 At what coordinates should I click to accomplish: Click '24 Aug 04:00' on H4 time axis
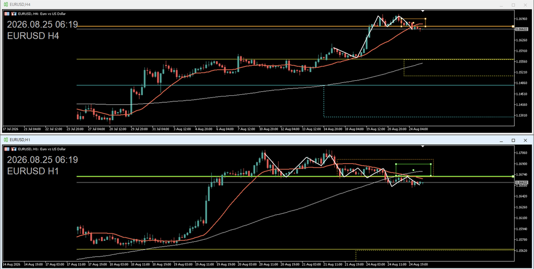point(418,129)
